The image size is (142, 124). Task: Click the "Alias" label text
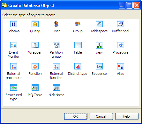coord(121,74)
